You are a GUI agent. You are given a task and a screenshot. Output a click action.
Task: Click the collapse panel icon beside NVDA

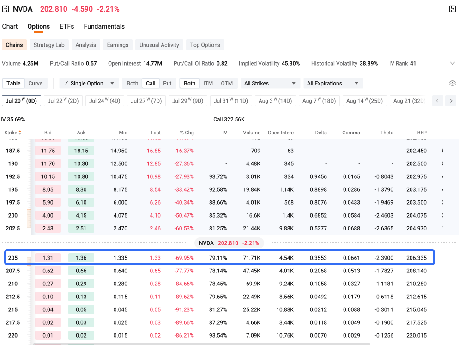coord(5,9)
